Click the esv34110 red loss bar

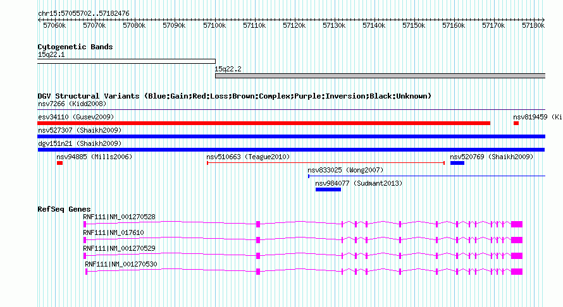pyautogui.click(x=264, y=123)
